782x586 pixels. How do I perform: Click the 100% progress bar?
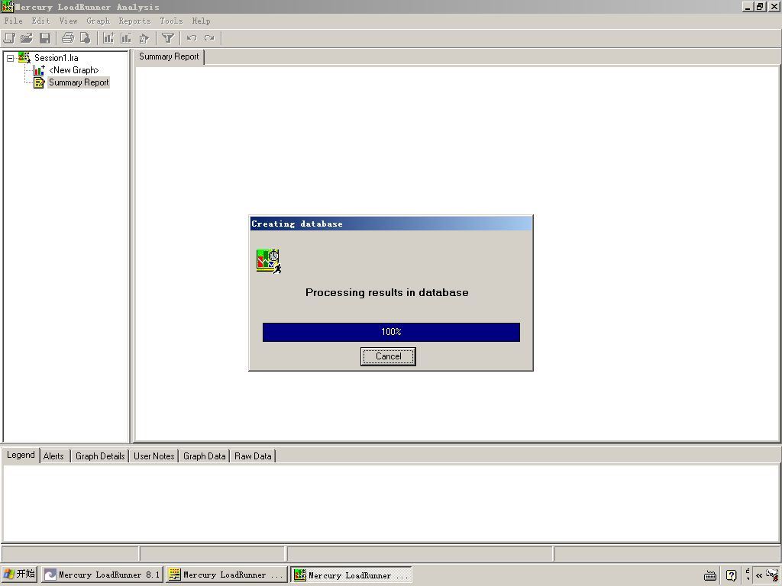tap(391, 332)
